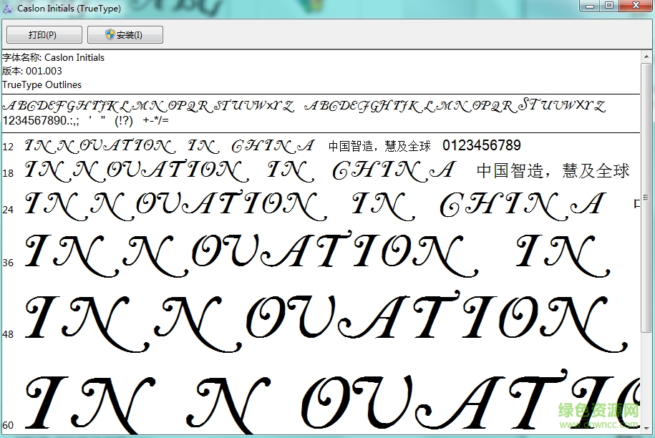The width and height of the screenshot is (655, 438).
Task: Click the 打印(P) print button
Action: [43, 34]
